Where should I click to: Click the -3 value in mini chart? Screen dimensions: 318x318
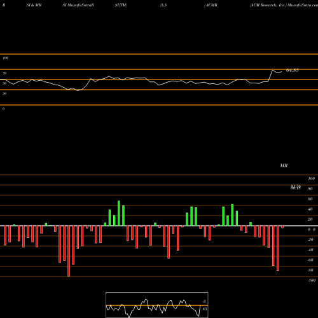coord(204,301)
